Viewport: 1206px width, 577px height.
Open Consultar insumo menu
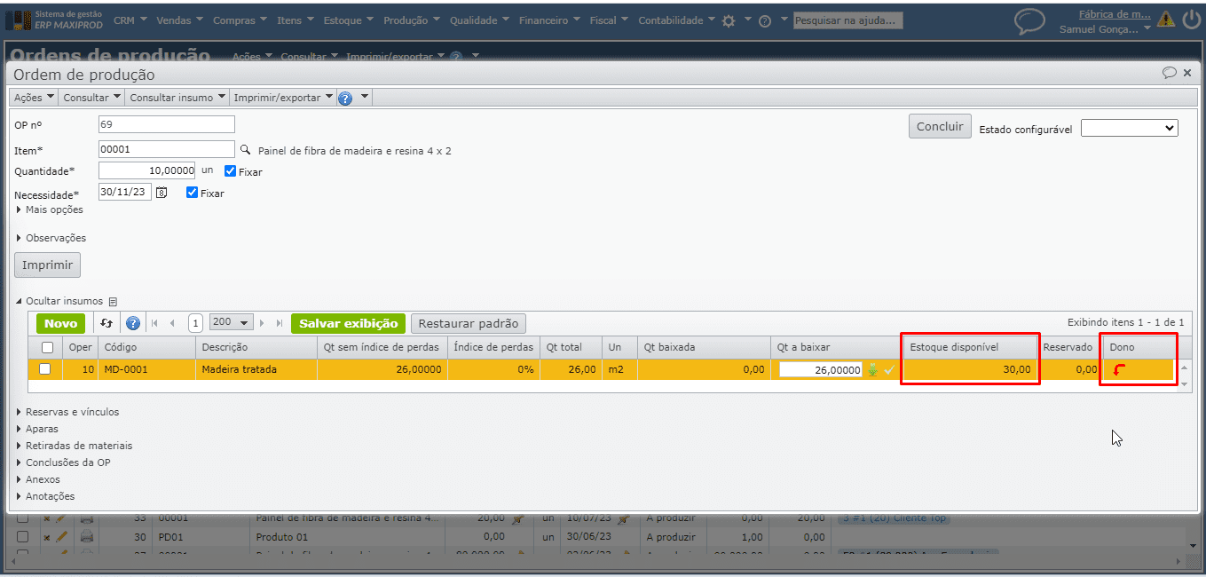(177, 98)
